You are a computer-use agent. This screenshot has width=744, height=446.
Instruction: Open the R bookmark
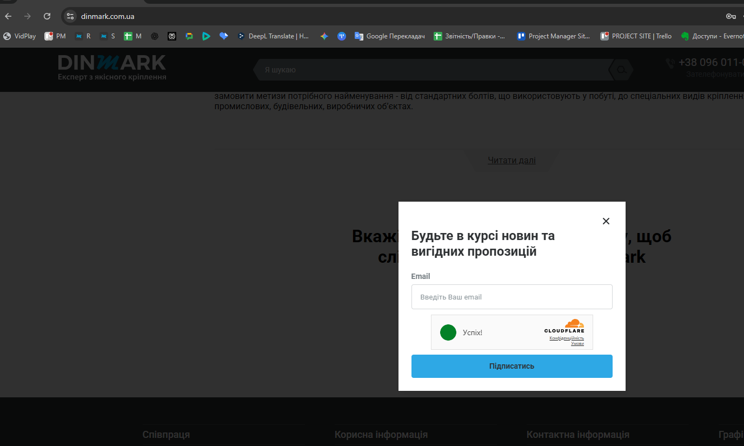[83, 36]
